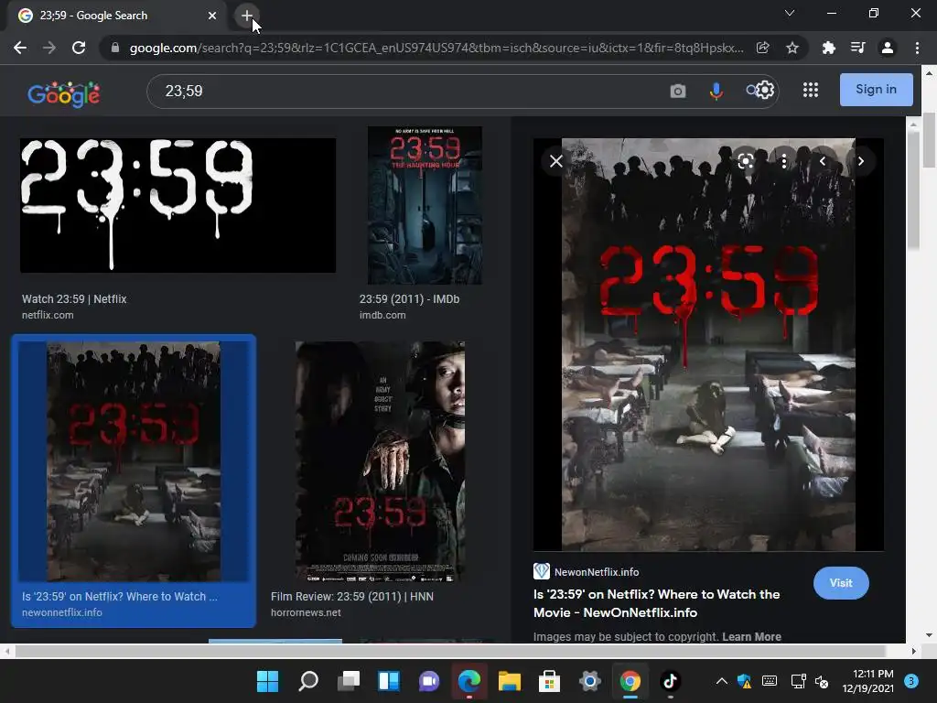Image resolution: width=937 pixels, height=703 pixels.
Task: Open Chrome profile avatar
Action: click(888, 48)
